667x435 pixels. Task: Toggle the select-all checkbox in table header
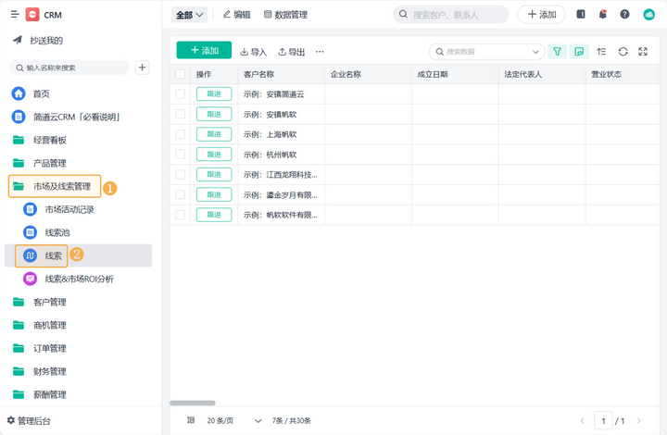point(181,74)
